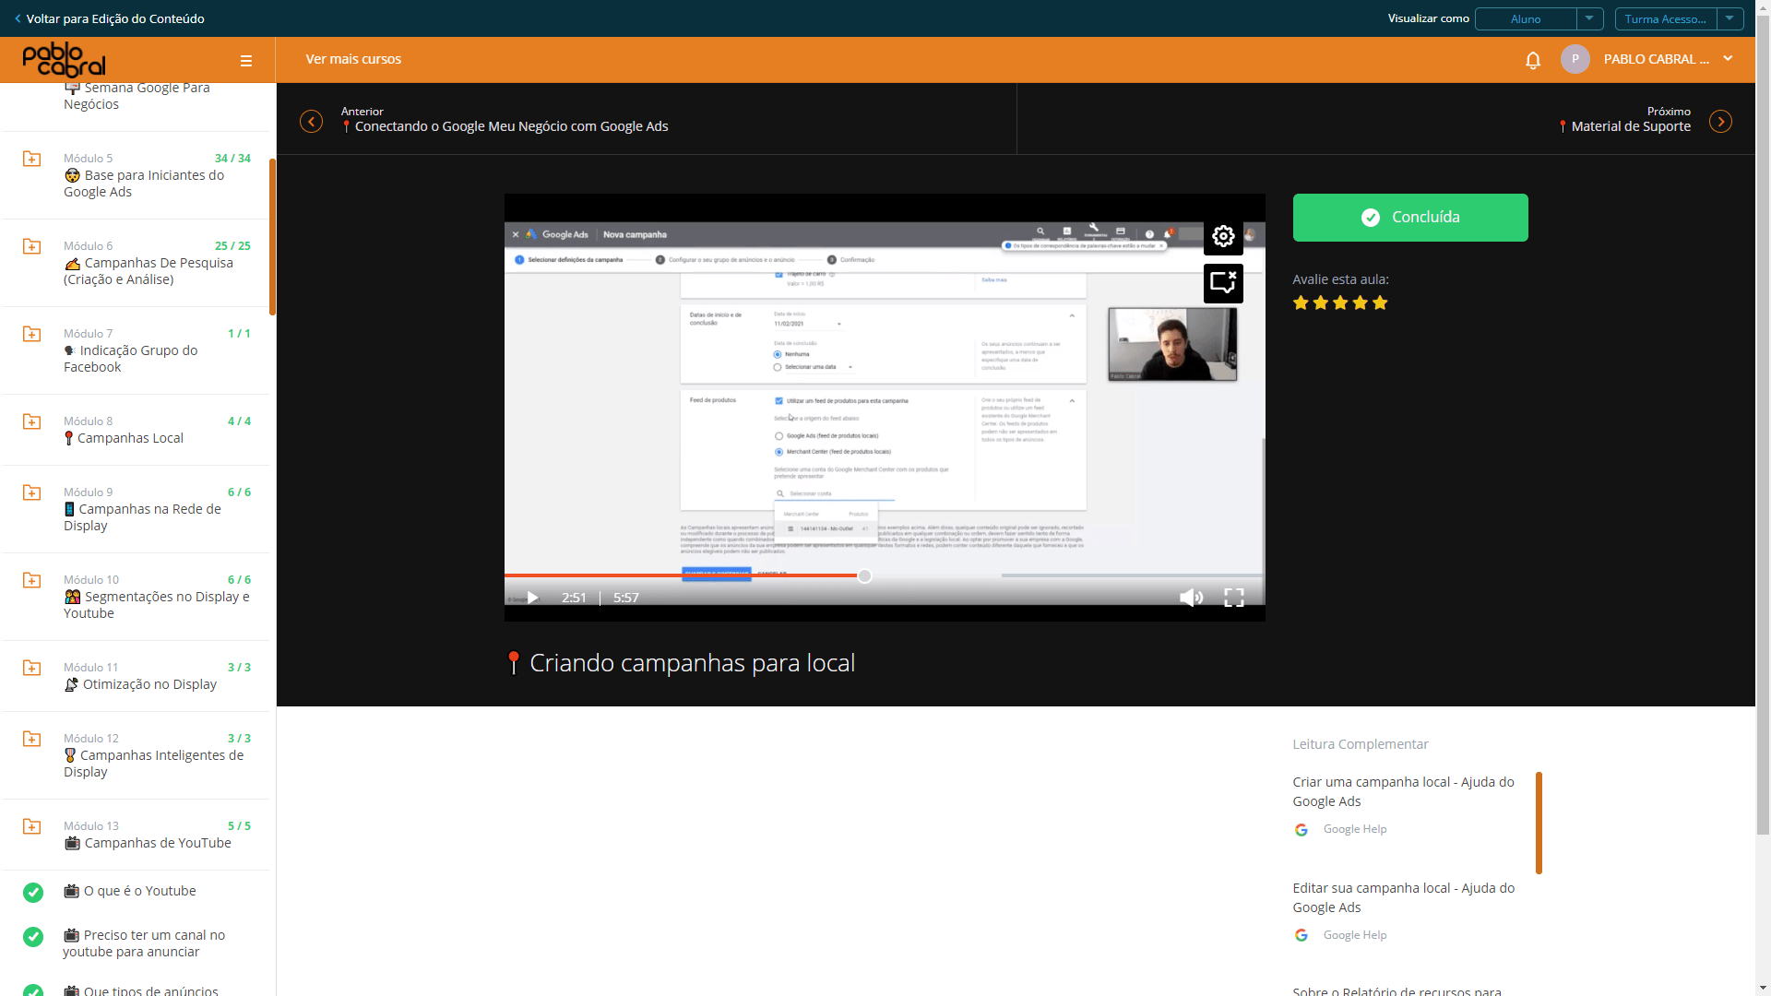
Task: Toggle completion check for O que é o Youtube
Action: (x=33, y=892)
